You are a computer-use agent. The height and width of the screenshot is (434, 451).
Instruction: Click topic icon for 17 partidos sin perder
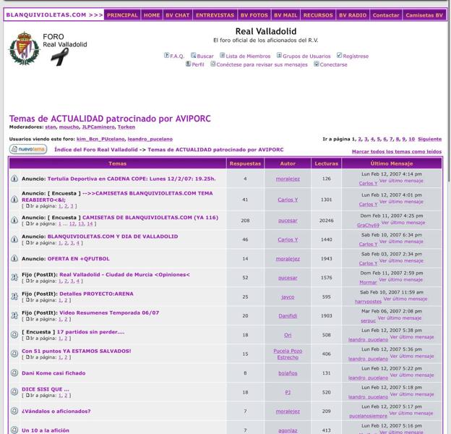click(14, 334)
